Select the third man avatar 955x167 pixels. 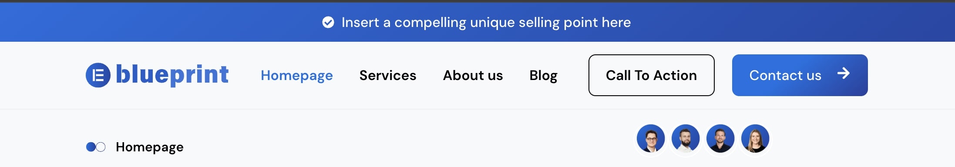[720, 139]
